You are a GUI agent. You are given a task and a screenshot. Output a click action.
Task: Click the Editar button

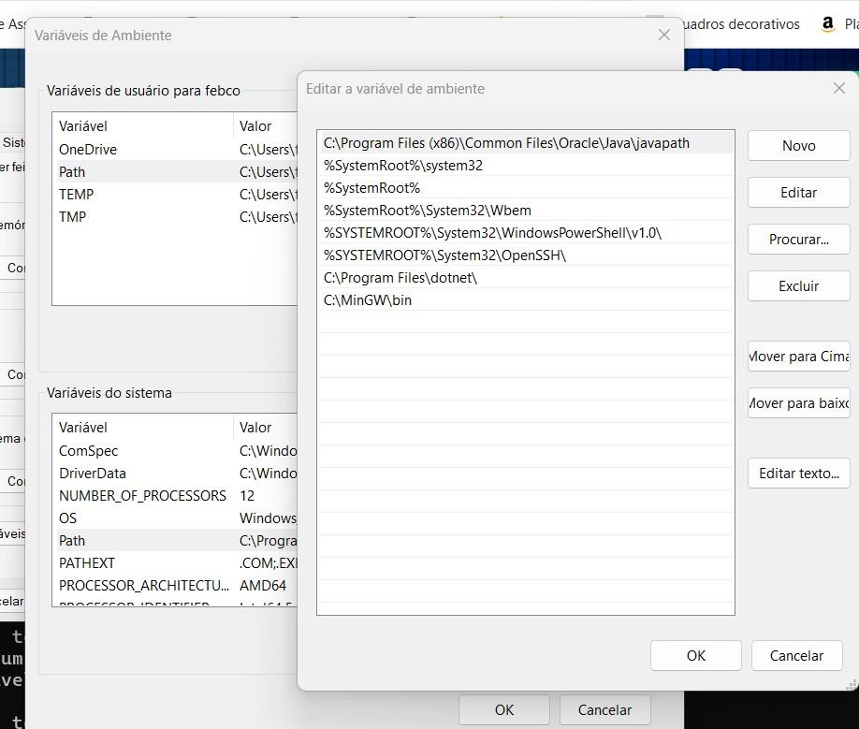pyautogui.click(x=798, y=193)
